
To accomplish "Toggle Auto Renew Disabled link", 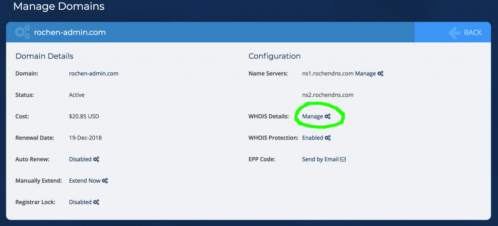I will pyautogui.click(x=80, y=159).
